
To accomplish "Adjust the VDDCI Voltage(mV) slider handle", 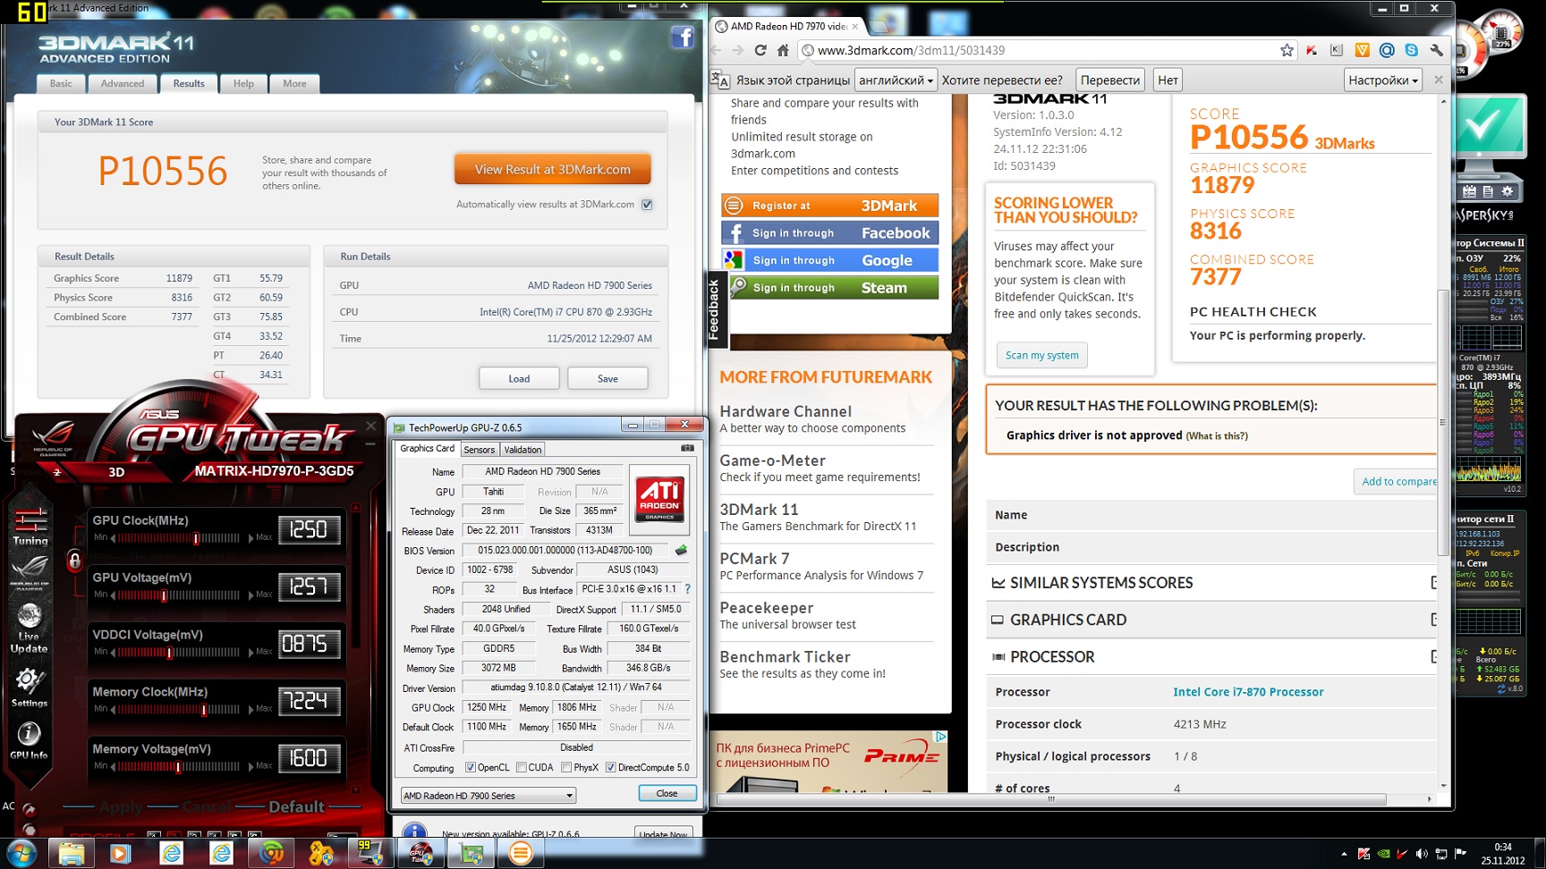I will click(x=169, y=653).
